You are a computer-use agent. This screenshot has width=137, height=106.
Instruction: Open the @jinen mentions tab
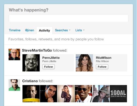[x=30, y=30]
